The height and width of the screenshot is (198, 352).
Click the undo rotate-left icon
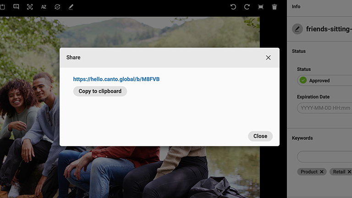(233, 7)
